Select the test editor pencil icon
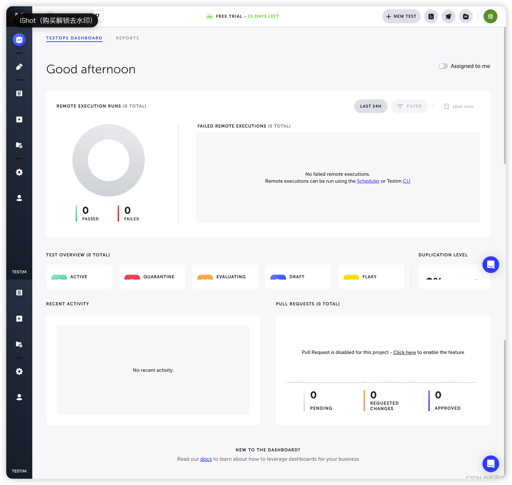 19,66
